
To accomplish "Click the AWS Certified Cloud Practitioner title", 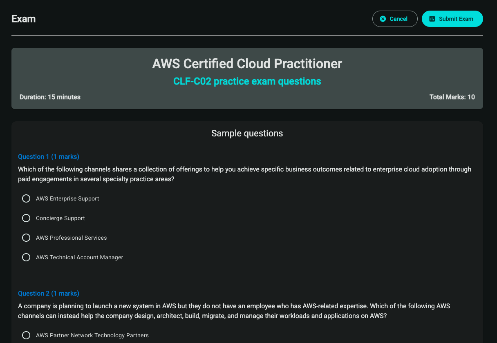I will (x=247, y=64).
